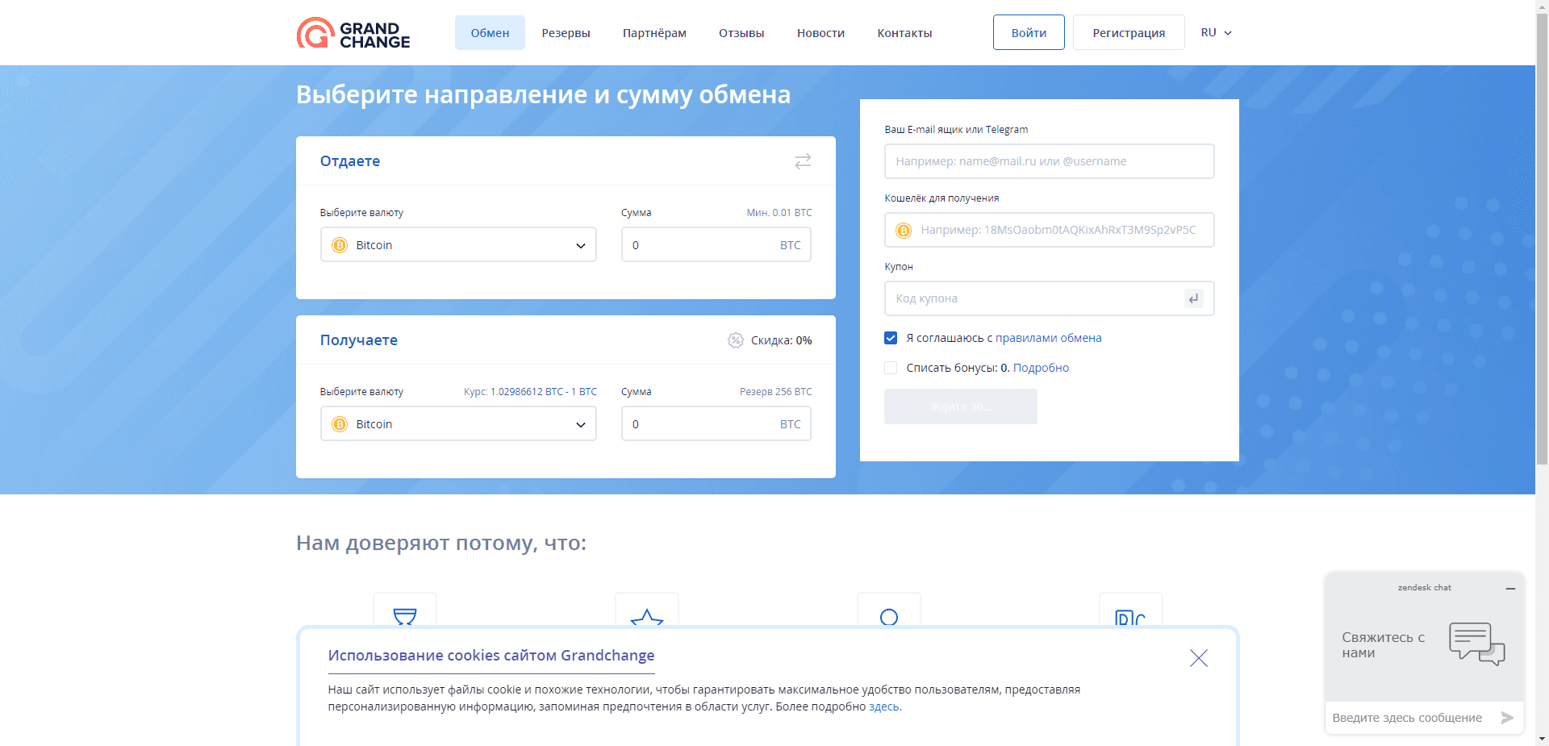Click the Регистрация button

(1128, 32)
